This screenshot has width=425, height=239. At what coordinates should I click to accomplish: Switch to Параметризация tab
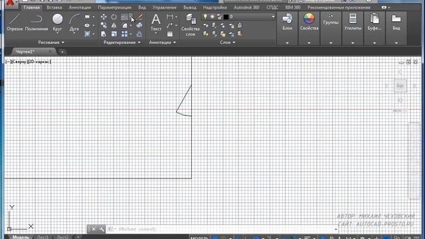(114, 7)
